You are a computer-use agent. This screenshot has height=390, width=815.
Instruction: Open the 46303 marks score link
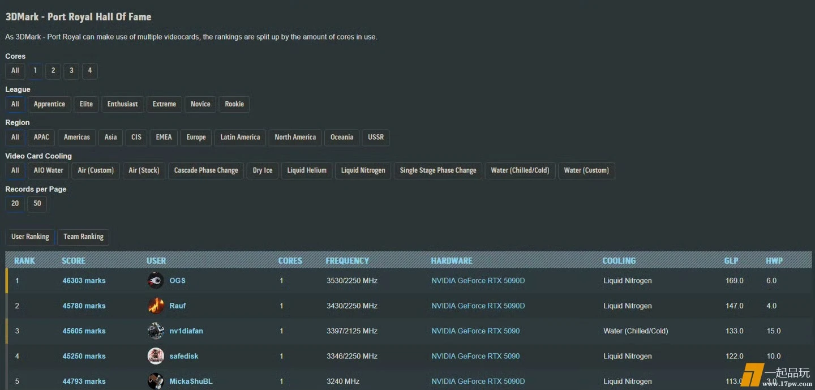coord(84,281)
